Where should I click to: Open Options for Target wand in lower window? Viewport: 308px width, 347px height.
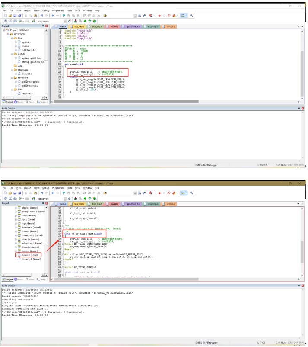(70, 199)
